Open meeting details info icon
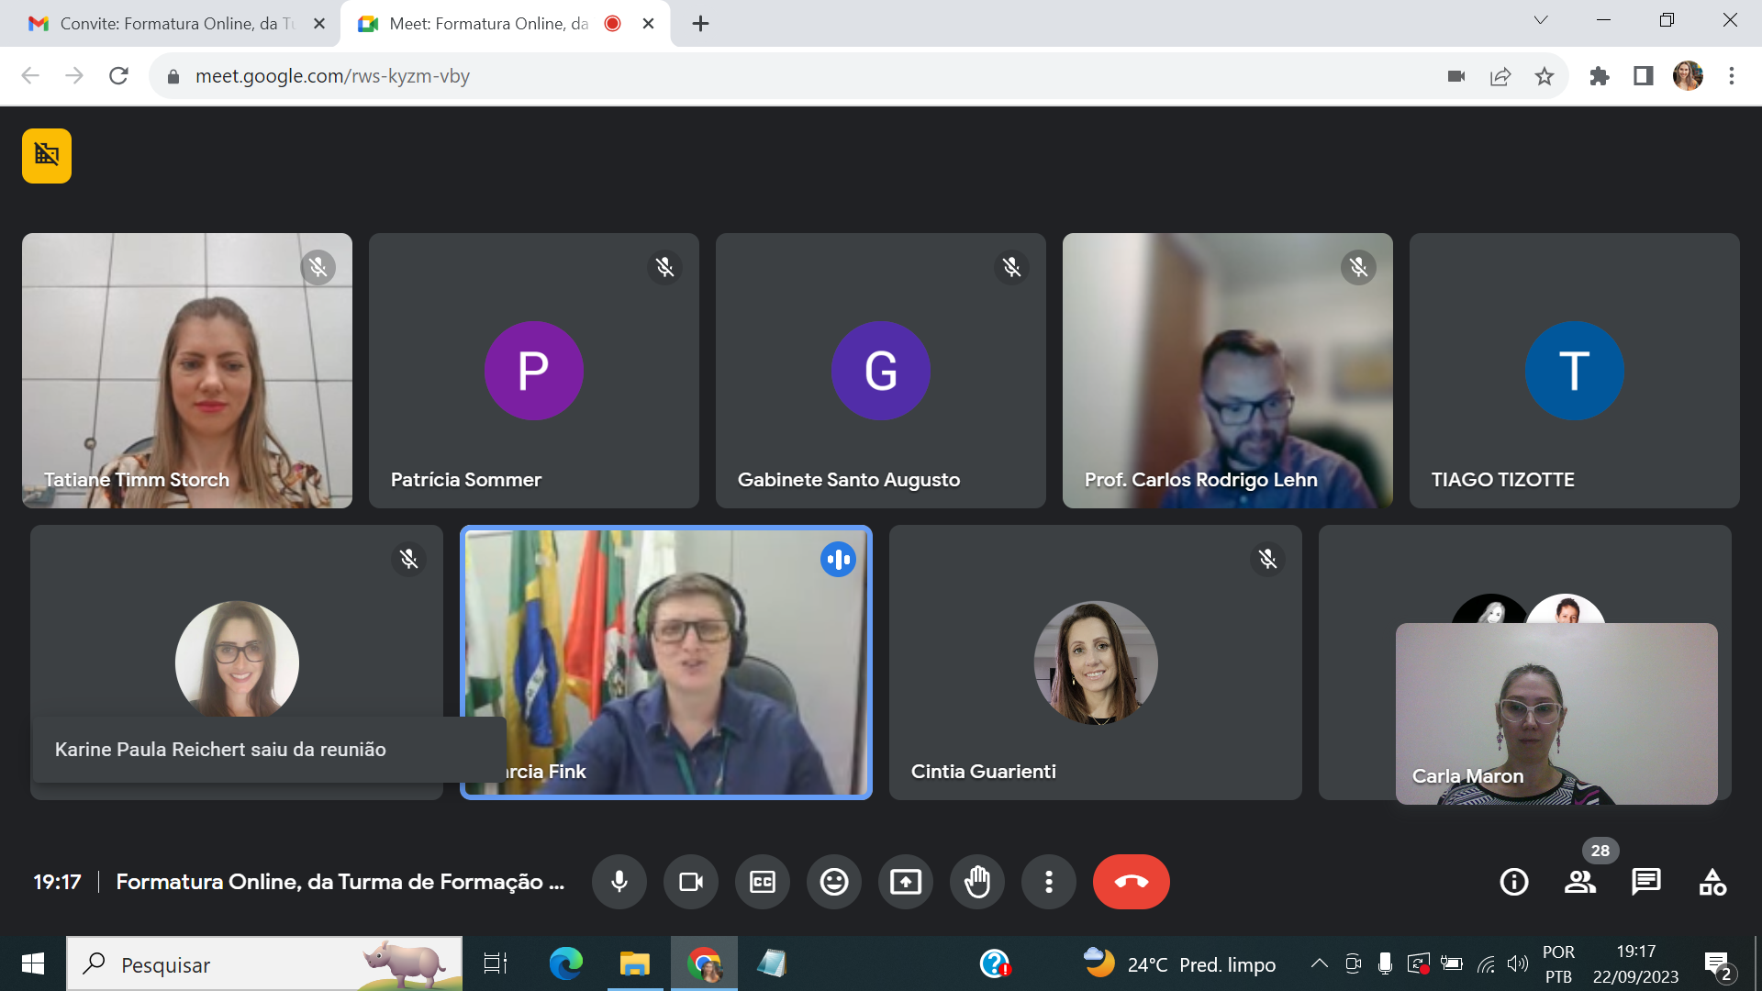1762x991 pixels. (x=1513, y=882)
